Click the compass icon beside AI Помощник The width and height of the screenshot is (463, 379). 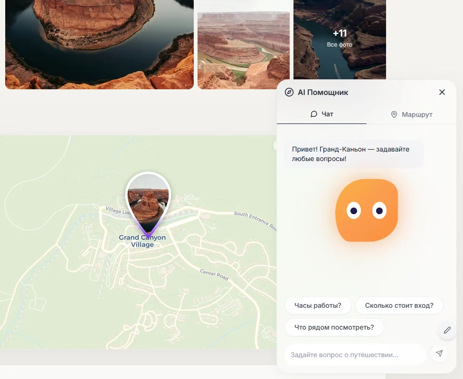tap(289, 92)
